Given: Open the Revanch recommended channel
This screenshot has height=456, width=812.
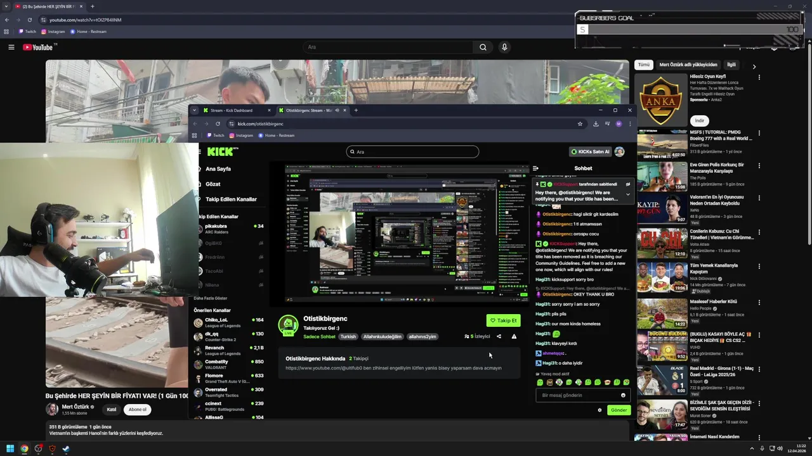Looking at the screenshot, I should (x=228, y=350).
